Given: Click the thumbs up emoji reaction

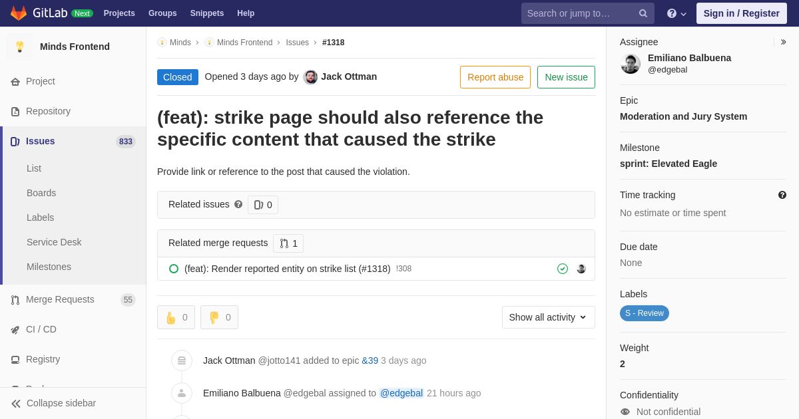Looking at the screenshot, I should [x=176, y=317].
